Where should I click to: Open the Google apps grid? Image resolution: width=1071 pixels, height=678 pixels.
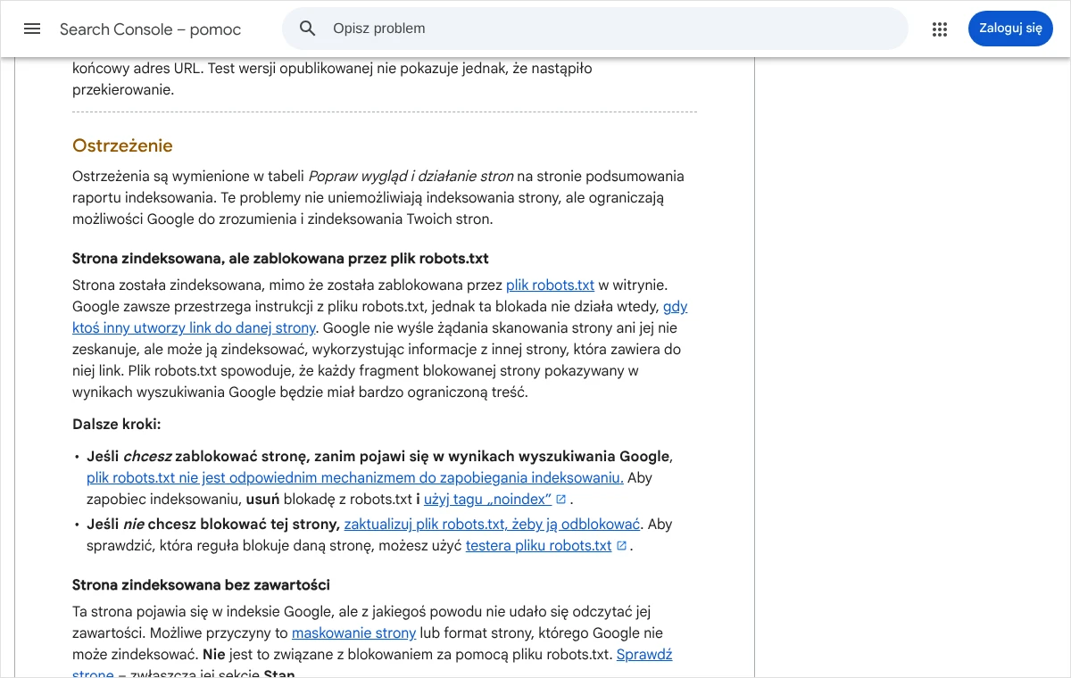940,29
